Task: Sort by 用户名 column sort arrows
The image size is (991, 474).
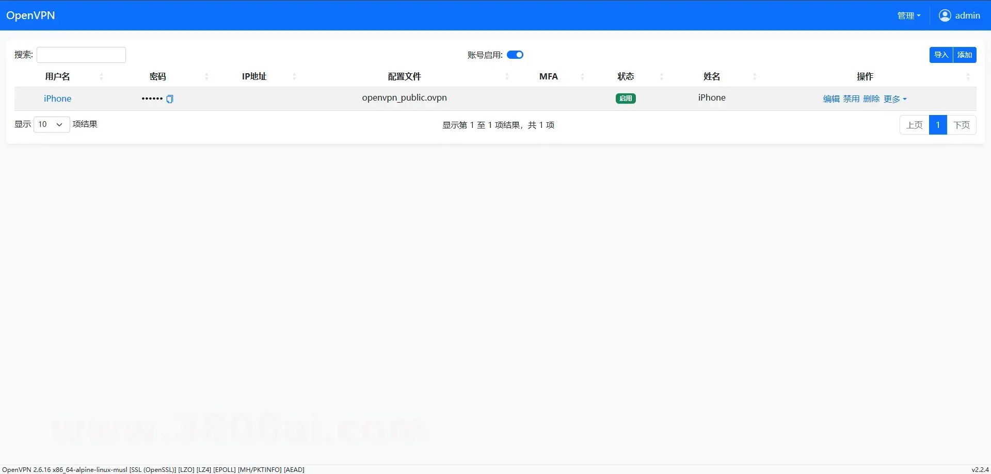Action: [x=101, y=77]
